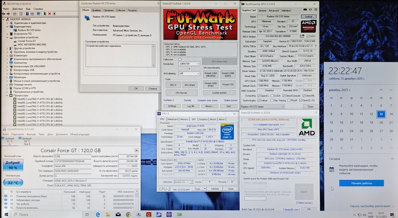This screenshot has width=398, height=218.
Task: Open CPU-Z Tools dropdown arrow
Action: [x=205, y=189]
